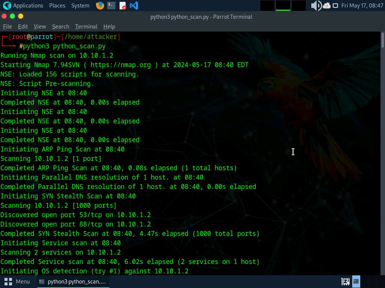Image resolution: width=385 pixels, height=288 pixels.
Task: Open the Search menu
Action: coord(61,27)
